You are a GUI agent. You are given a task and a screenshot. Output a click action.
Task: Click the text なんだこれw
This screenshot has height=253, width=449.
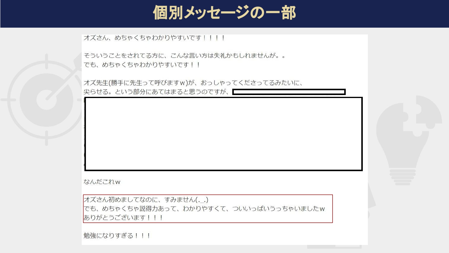click(102, 182)
